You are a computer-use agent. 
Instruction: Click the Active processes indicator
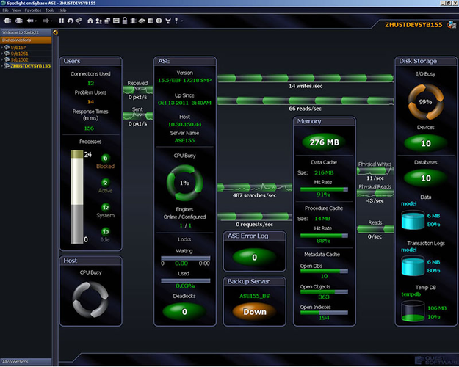[x=105, y=183]
